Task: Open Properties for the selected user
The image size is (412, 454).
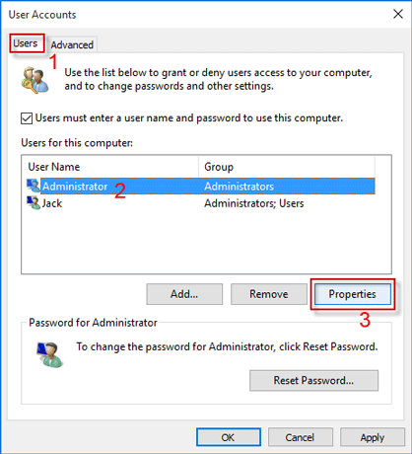Action: pos(353,294)
